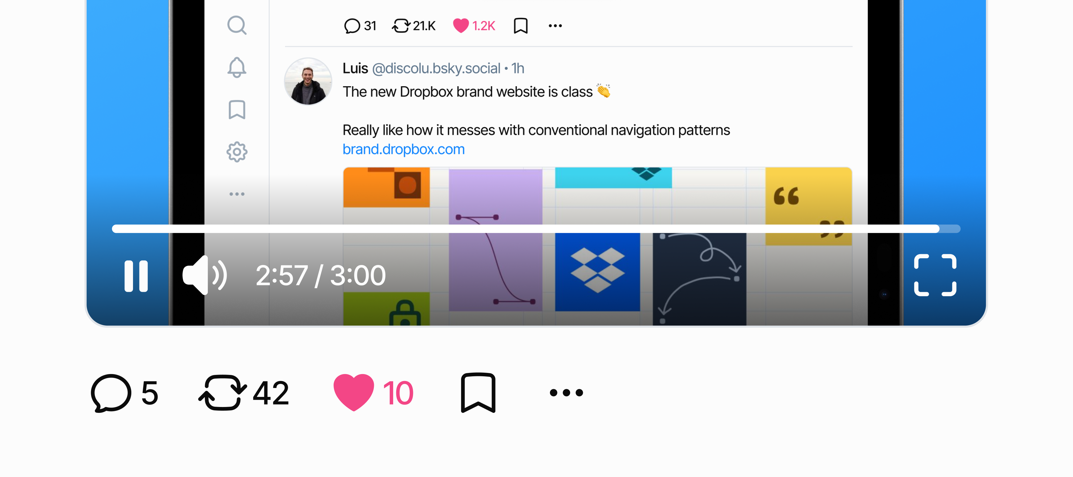
Task: Open Luis's profile avatar
Action: (x=308, y=81)
